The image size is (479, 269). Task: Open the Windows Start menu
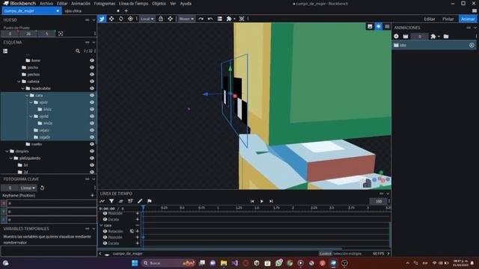pyautogui.click(x=135, y=263)
